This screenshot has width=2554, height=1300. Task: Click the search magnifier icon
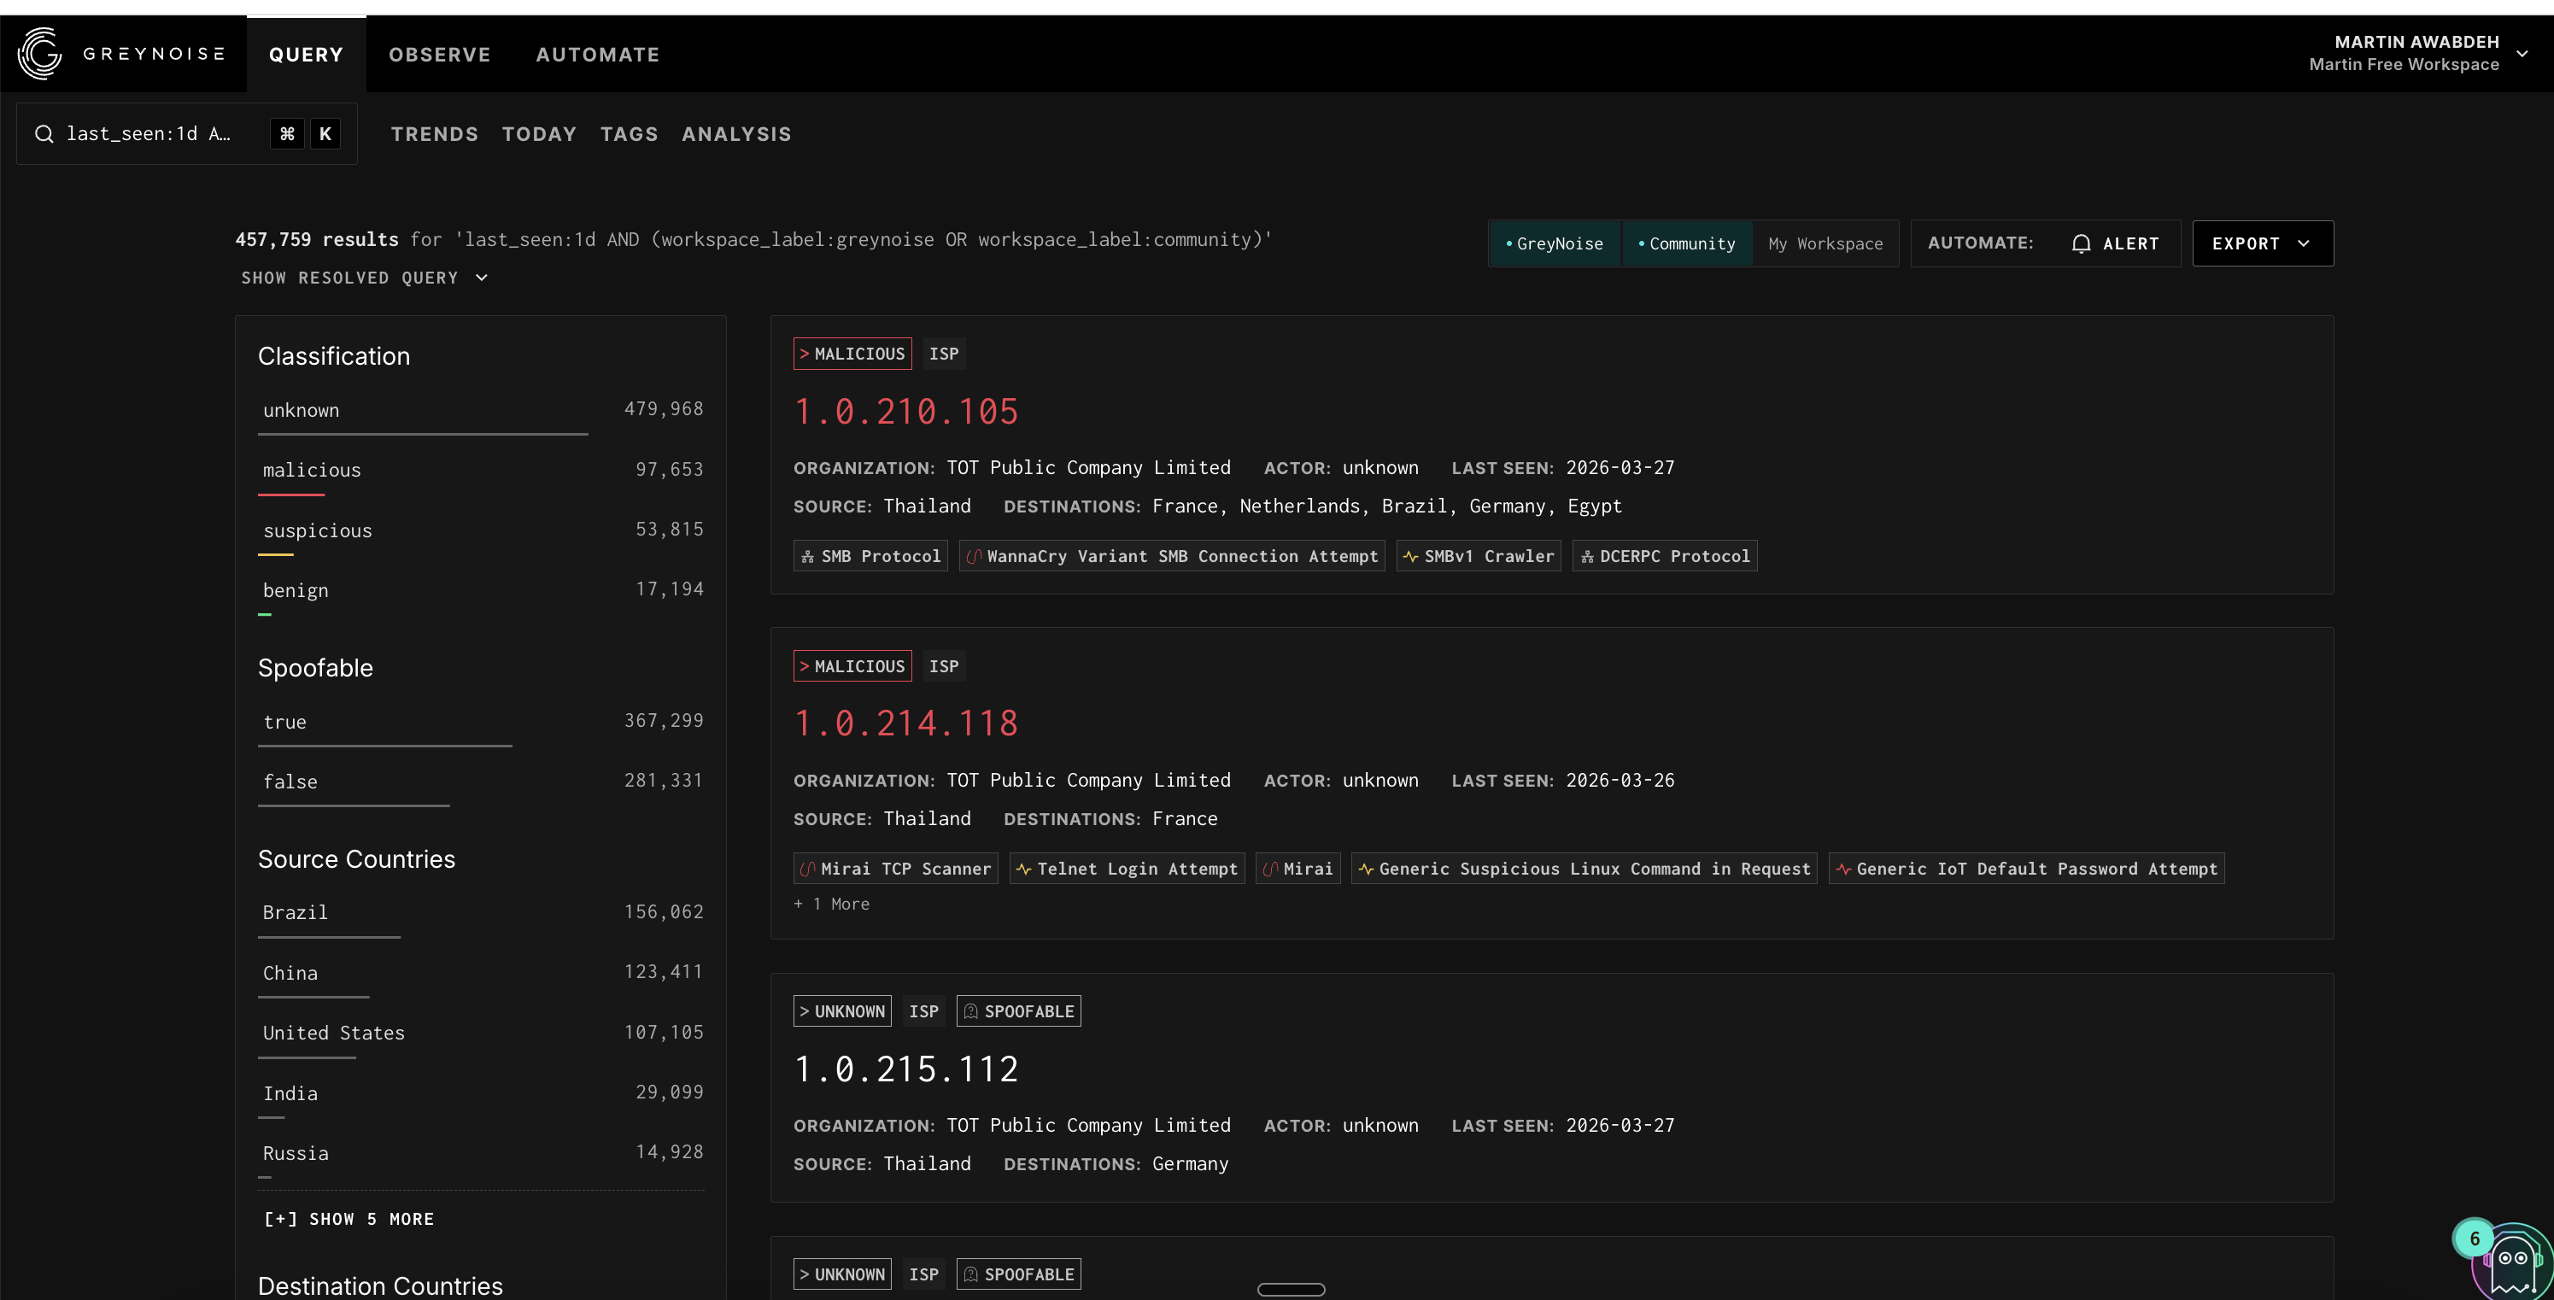44,134
